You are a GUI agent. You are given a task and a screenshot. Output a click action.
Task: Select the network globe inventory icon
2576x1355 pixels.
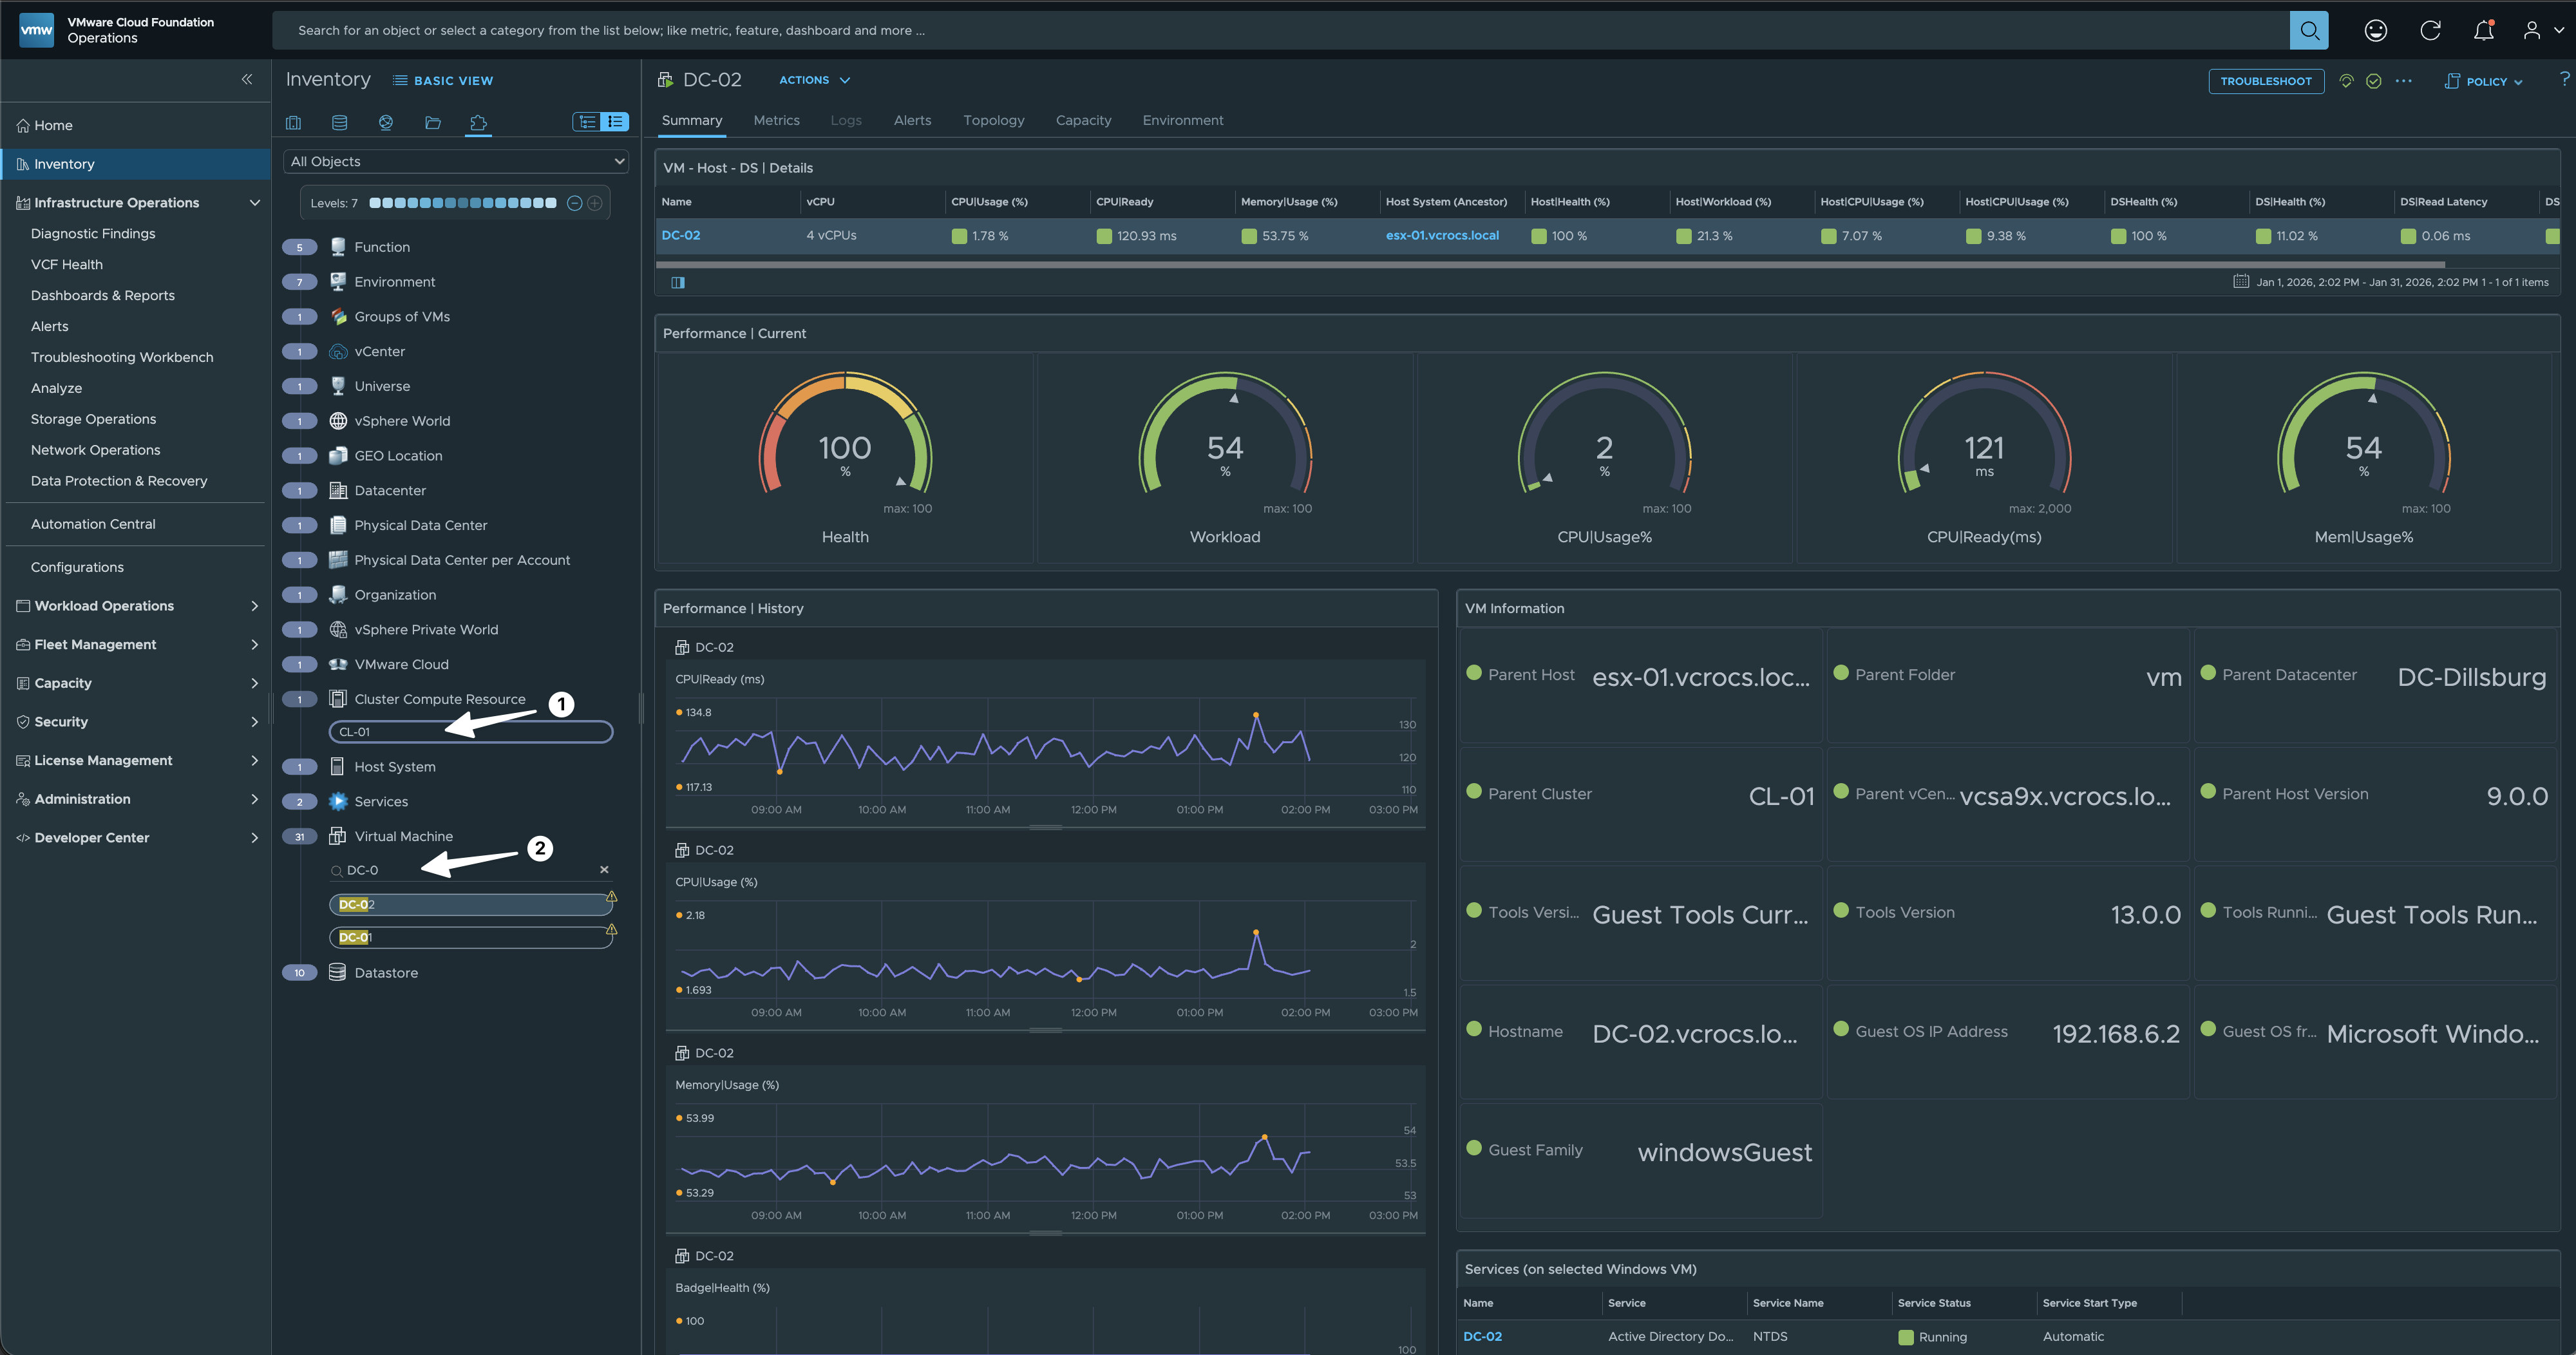point(386,123)
